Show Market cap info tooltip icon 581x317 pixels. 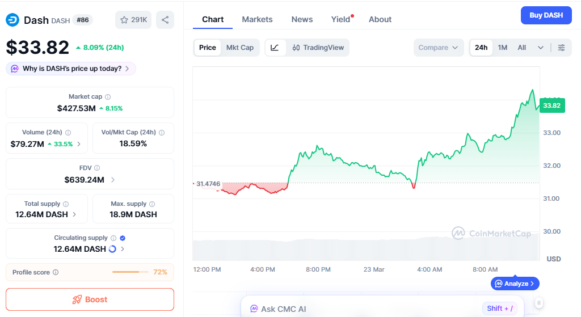tap(108, 97)
